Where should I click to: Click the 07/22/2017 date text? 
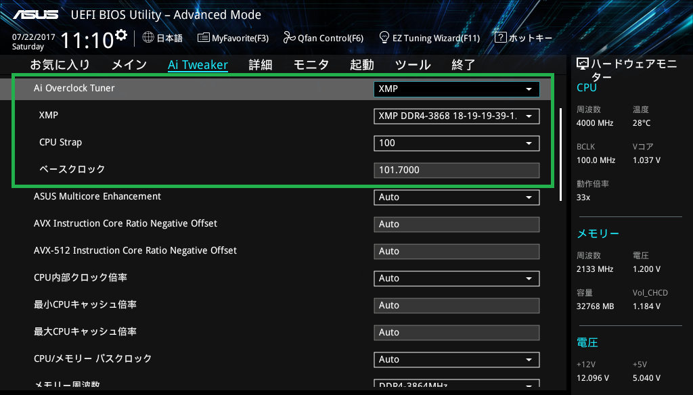pos(34,37)
